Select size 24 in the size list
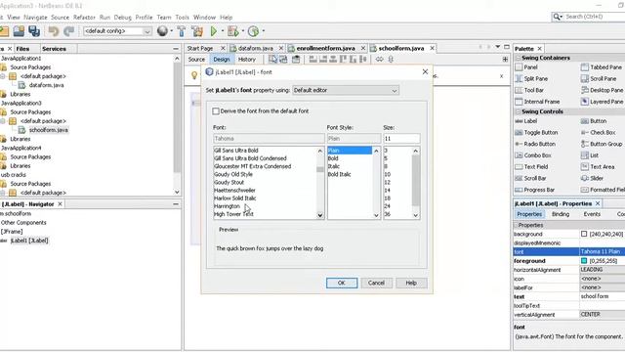This screenshot has width=625, height=352. (387, 206)
